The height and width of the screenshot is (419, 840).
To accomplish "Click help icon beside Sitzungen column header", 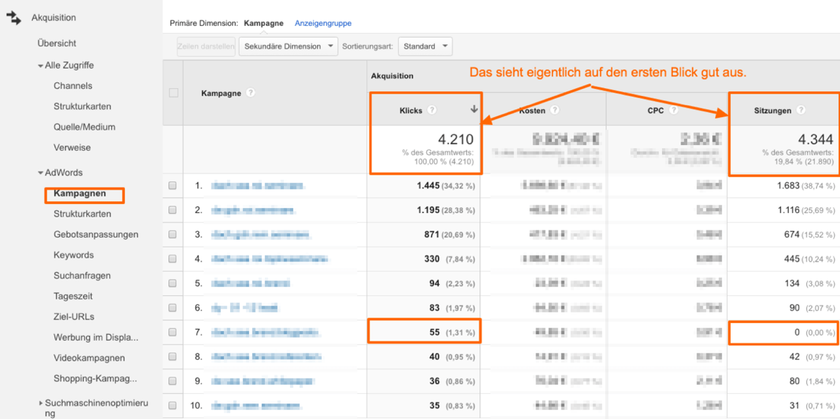I will click(801, 111).
